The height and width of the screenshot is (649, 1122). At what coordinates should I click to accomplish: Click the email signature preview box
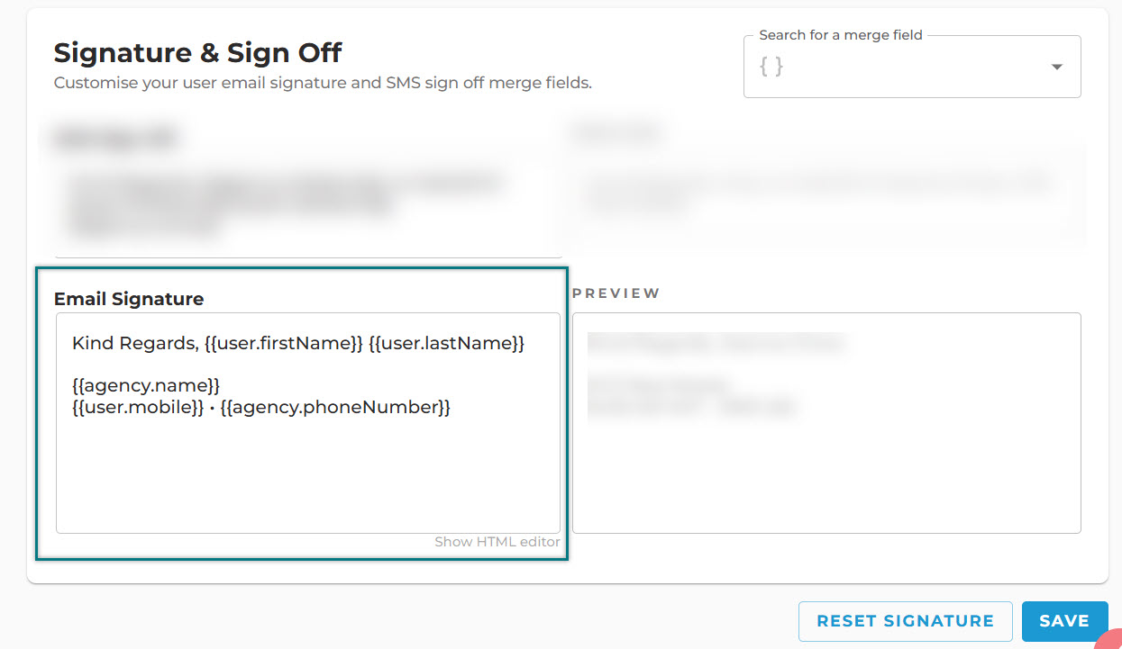tap(826, 422)
